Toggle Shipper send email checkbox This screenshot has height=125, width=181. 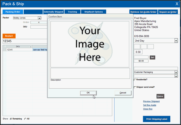click(135, 87)
